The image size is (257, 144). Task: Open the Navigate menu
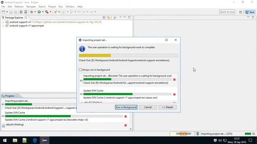pyautogui.click(x=31, y=6)
